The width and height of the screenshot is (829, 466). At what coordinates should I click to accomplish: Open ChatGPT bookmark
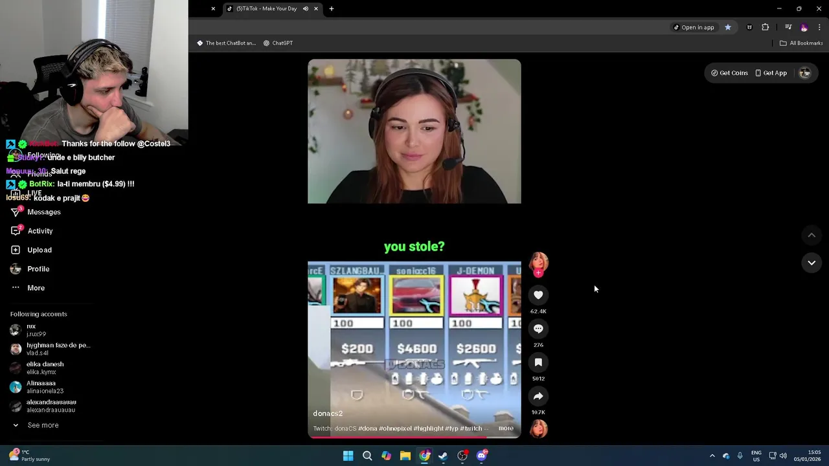278,43
